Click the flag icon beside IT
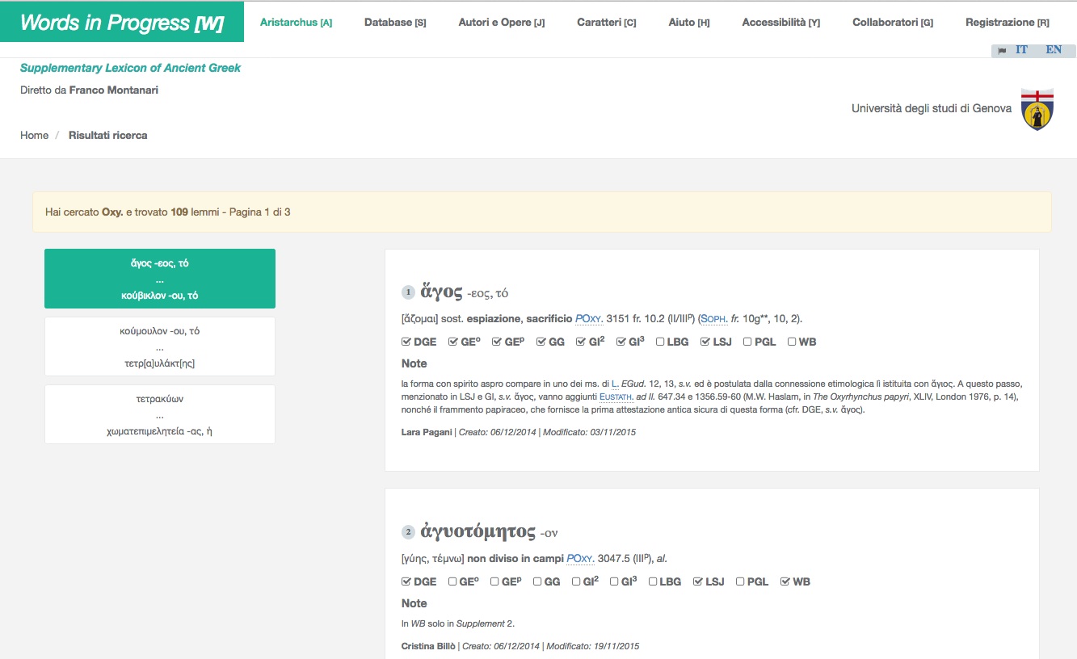Screen dimensions: 1077x659 [x=1002, y=50]
